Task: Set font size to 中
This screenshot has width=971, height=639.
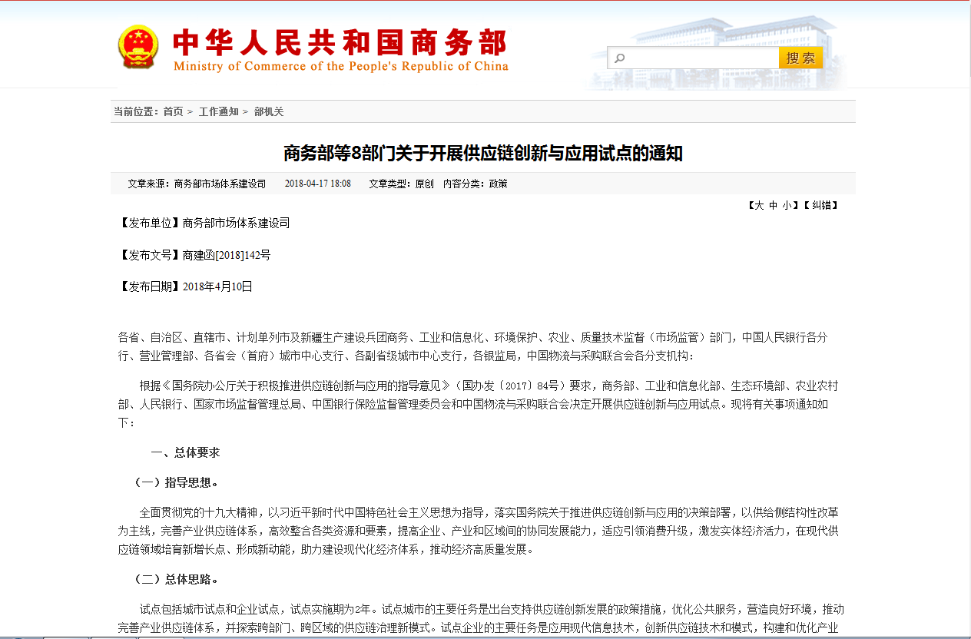Action: click(x=773, y=205)
